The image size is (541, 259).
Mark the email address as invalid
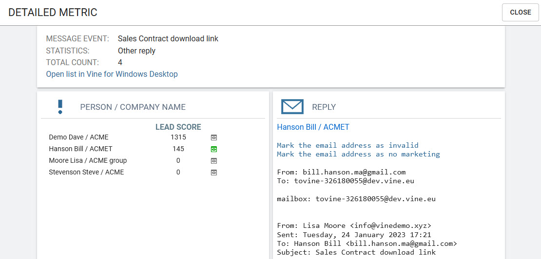tap(348, 145)
